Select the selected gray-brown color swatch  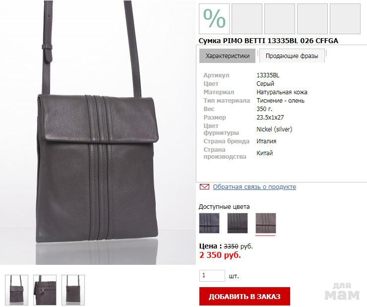point(266,223)
